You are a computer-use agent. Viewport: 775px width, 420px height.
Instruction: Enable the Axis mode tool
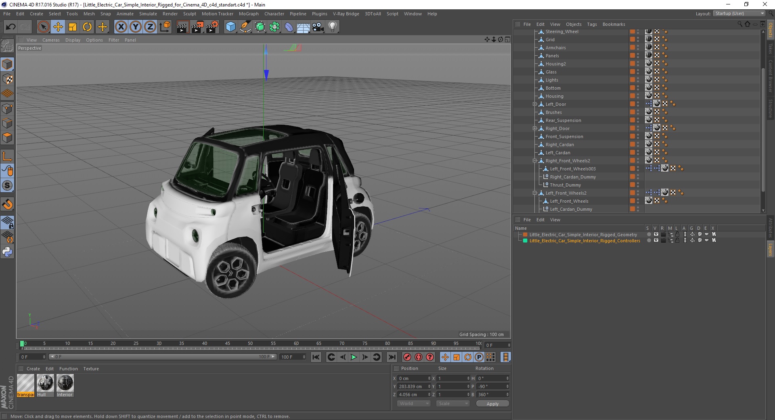(7, 156)
